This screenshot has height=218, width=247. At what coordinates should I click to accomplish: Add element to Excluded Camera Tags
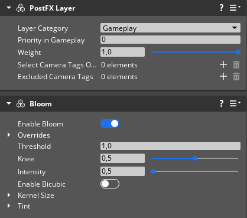(223, 76)
